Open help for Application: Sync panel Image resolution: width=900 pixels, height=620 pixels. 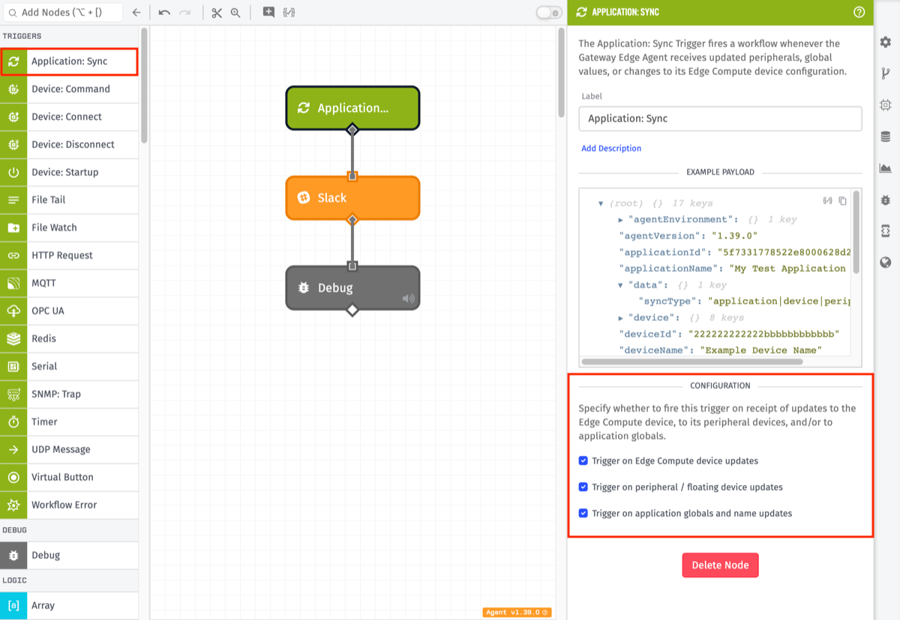point(859,12)
